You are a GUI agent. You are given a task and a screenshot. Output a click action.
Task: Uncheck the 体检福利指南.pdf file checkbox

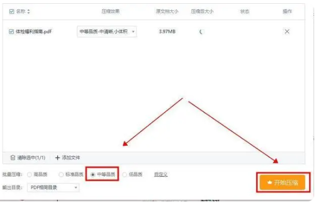pos(11,32)
